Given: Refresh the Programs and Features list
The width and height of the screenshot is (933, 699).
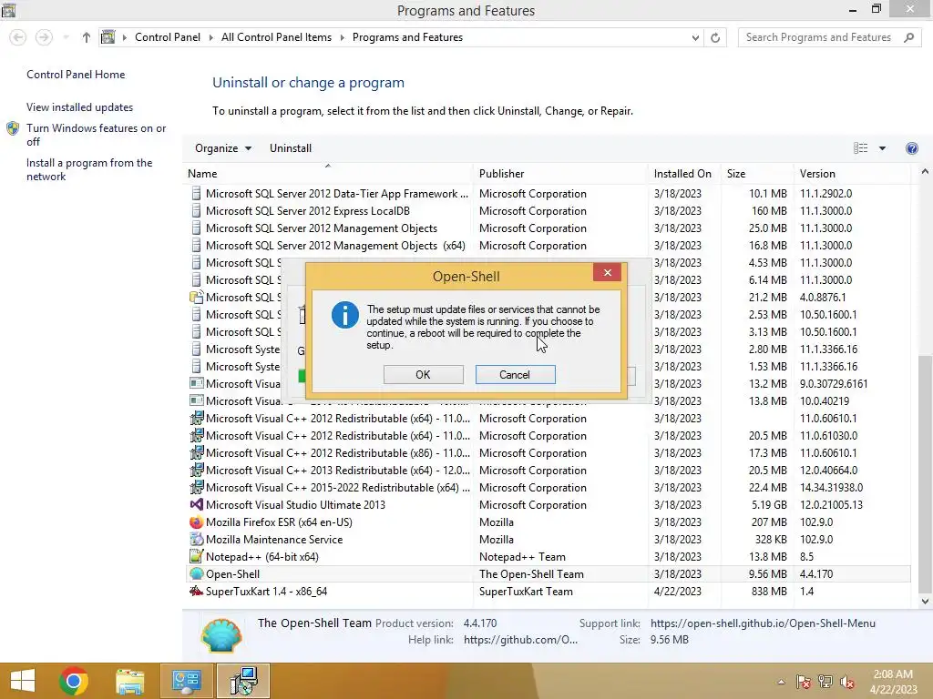Looking at the screenshot, I should [x=715, y=37].
